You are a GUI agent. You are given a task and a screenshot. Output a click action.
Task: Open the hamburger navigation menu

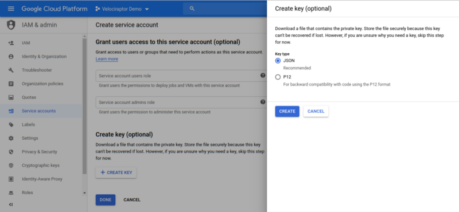[x=11, y=9]
